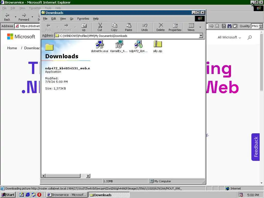Click the Up folder toolbar icon
The image size is (264, 198).
tap(84, 27)
